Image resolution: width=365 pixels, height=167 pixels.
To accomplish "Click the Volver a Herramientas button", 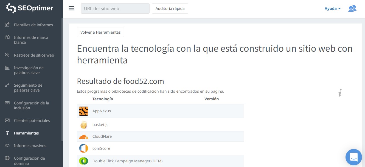I will click(x=100, y=32).
